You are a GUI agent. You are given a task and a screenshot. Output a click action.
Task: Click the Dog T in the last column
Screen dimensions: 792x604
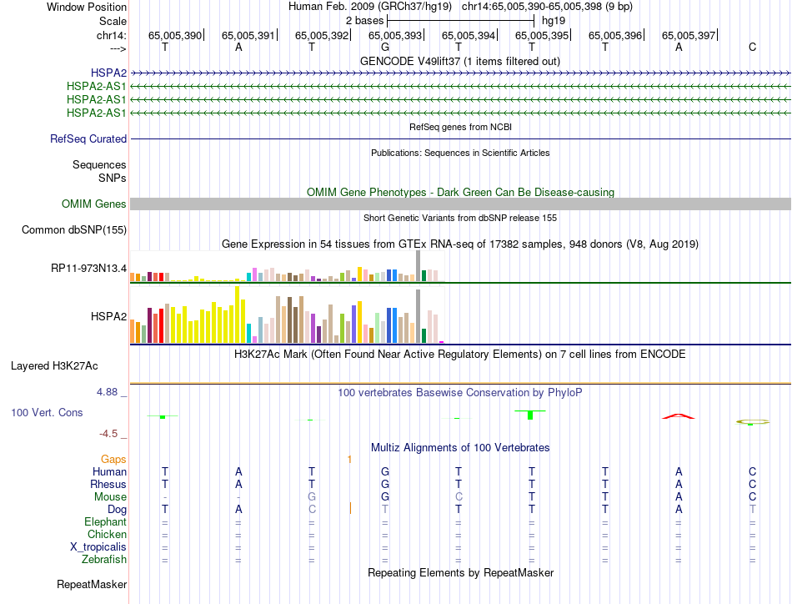coord(752,510)
